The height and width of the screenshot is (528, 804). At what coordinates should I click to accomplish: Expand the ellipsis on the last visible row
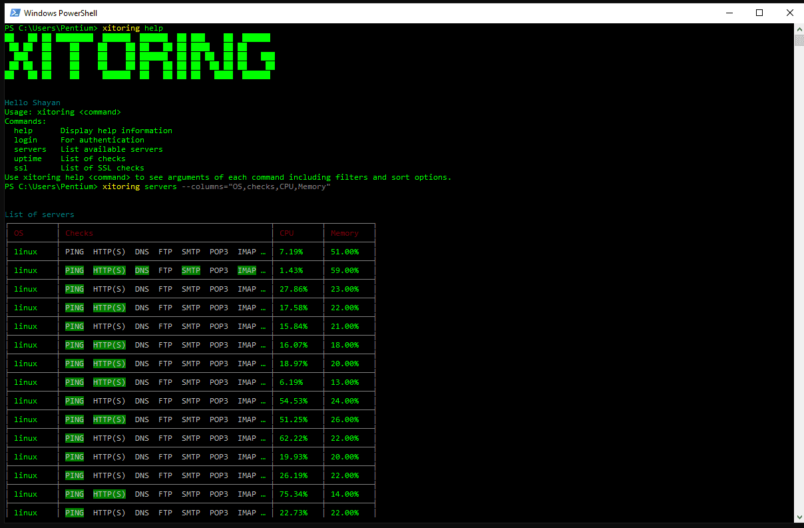pyautogui.click(x=264, y=512)
